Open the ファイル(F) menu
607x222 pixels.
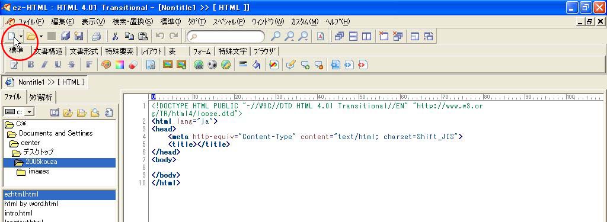31,22
